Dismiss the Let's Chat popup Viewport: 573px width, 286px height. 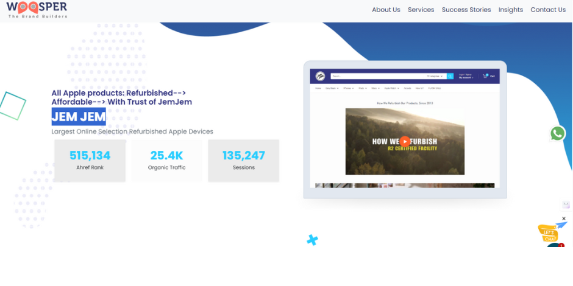(564, 218)
